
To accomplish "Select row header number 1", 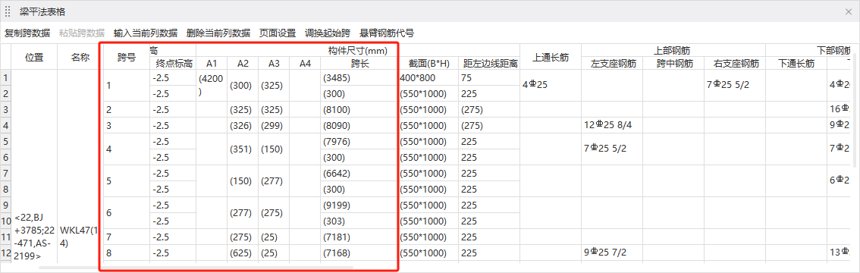I will coord(5,78).
